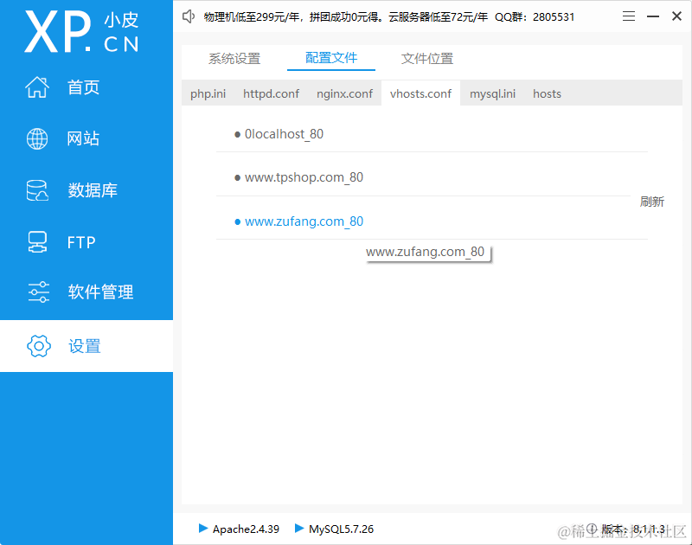Click MySQL5.7.26 in the status bar

pyautogui.click(x=337, y=529)
